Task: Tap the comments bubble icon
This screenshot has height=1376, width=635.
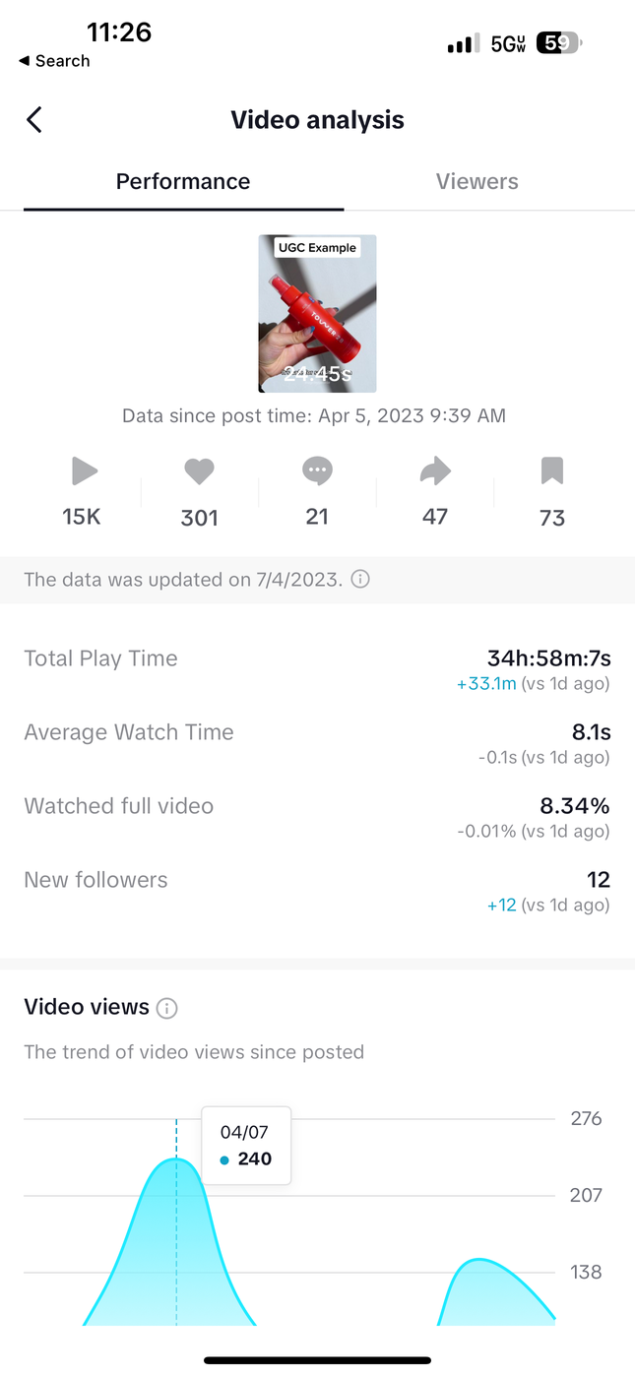Action: [x=317, y=472]
